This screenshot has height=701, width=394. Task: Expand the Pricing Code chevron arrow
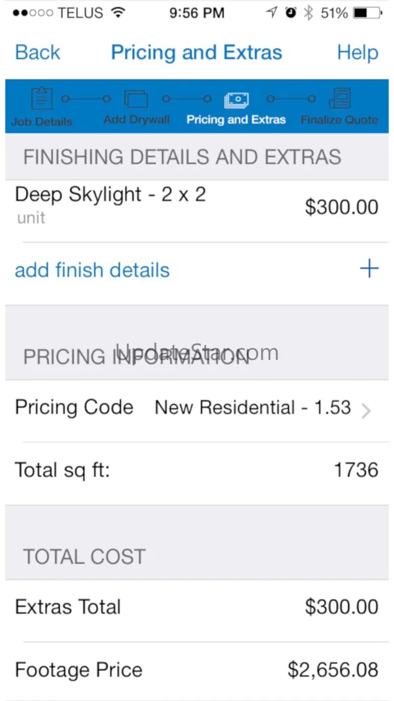(367, 411)
